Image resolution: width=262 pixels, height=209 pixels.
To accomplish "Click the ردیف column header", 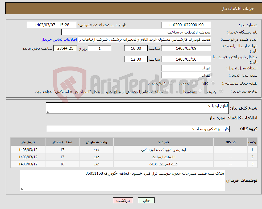I will click(252, 142).
